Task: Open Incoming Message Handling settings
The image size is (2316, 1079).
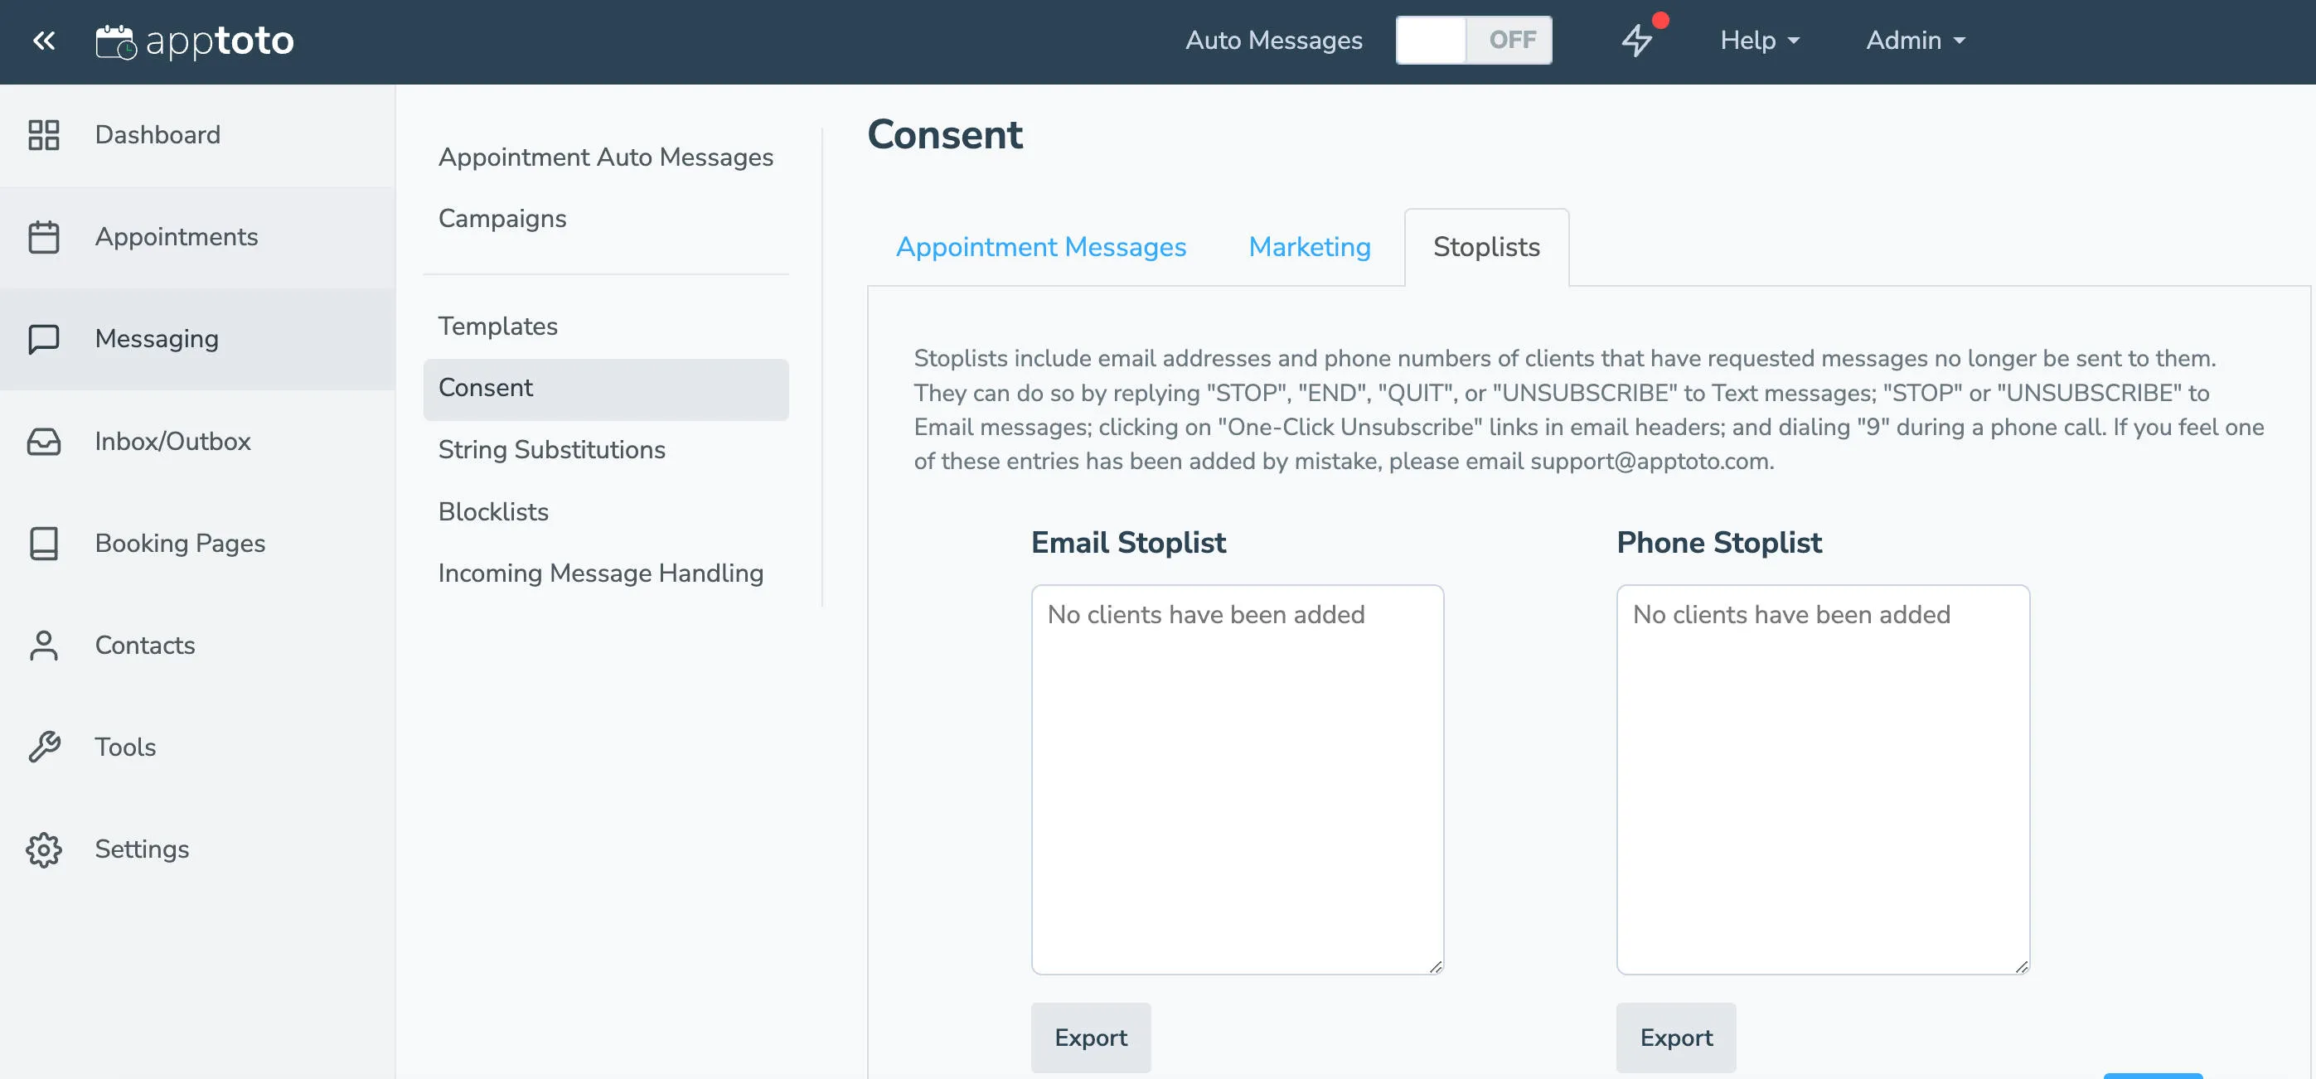Action: (x=601, y=573)
